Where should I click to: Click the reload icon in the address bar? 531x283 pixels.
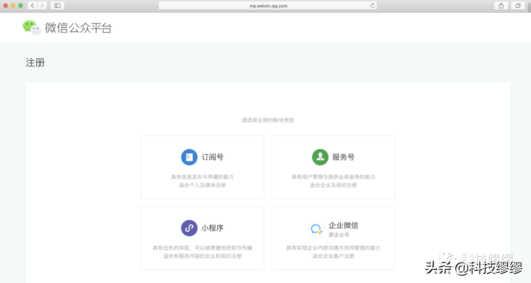coord(371,5)
